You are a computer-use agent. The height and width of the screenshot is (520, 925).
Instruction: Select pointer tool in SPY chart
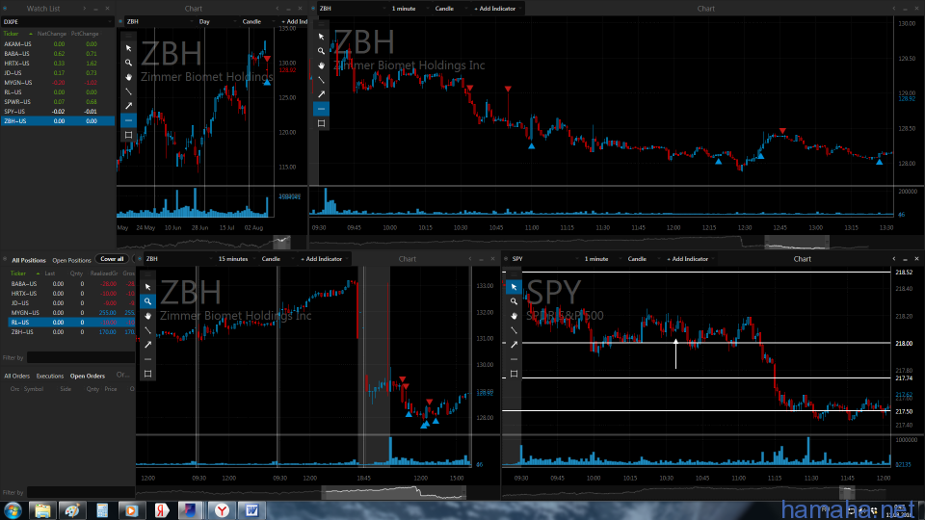[514, 287]
